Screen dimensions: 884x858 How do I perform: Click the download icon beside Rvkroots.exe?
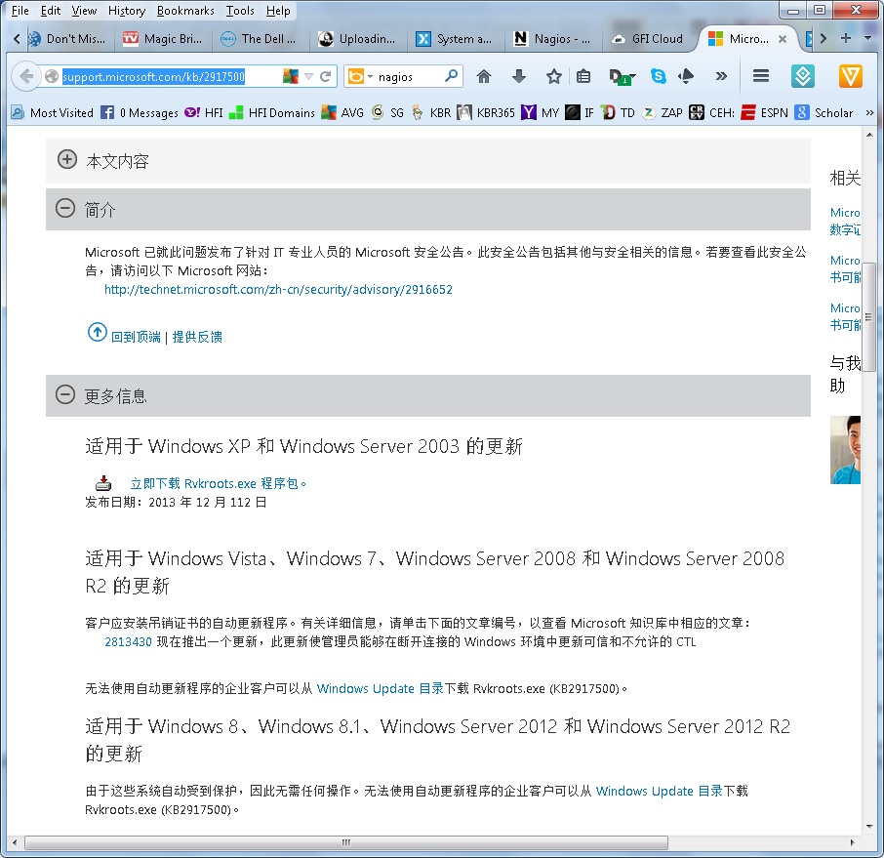coord(103,483)
